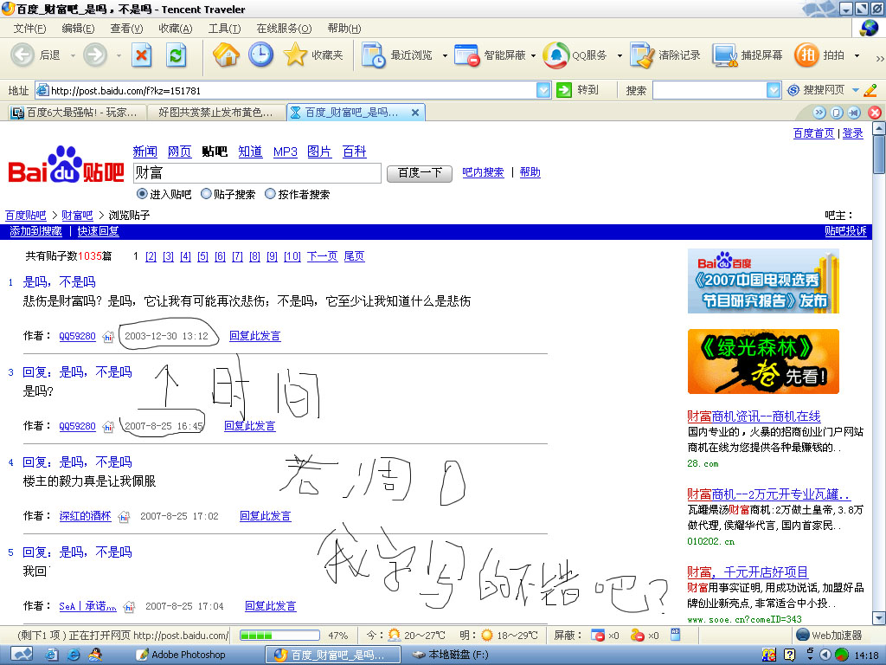This screenshot has width=886, height=665.
Task: Go to the Home page icon
Action: pyautogui.click(x=226, y=55)
